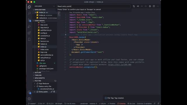Open constants.js in file tree
The image size is (187, 105).
click(45, 36)
